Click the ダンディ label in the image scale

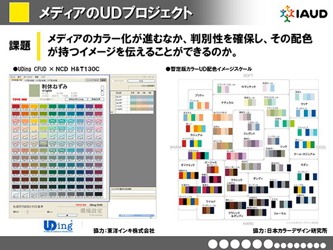pyautogui.click(x=258, y=179)
